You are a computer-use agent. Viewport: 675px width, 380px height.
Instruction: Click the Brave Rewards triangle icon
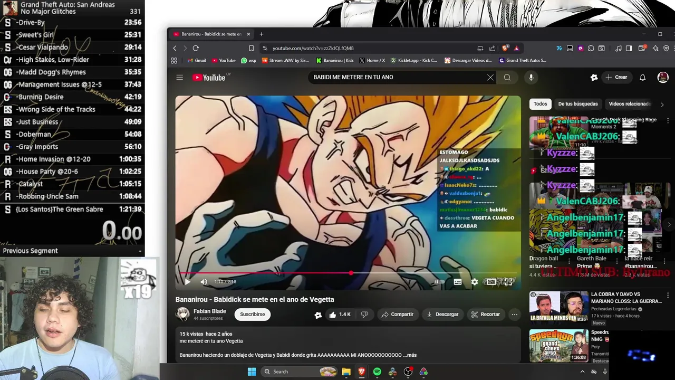pyautogui.click(x=516, y=48)
